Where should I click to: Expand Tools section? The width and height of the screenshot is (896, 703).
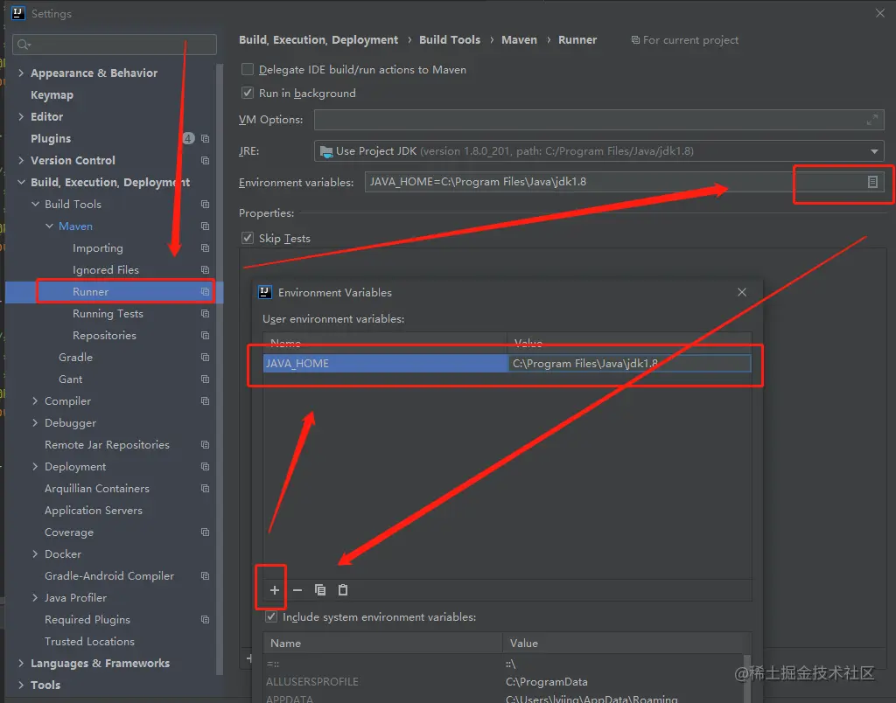pyautogui.click(x=21, y=686)
